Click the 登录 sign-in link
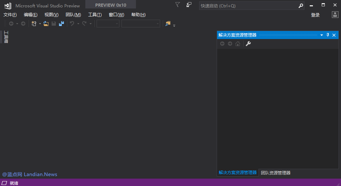 [x=315, y=15]
